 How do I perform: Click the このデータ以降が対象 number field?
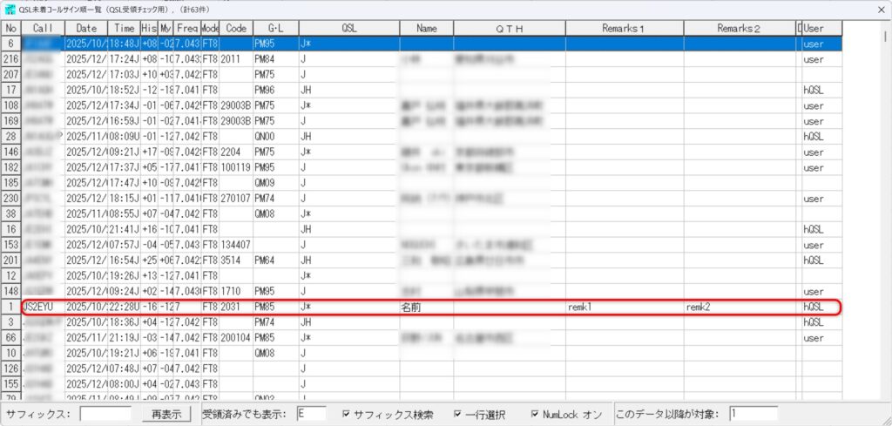[x=767, y=414]
